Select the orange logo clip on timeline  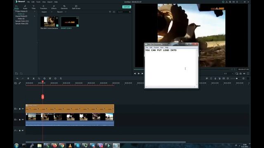click(x=70, y=109)
